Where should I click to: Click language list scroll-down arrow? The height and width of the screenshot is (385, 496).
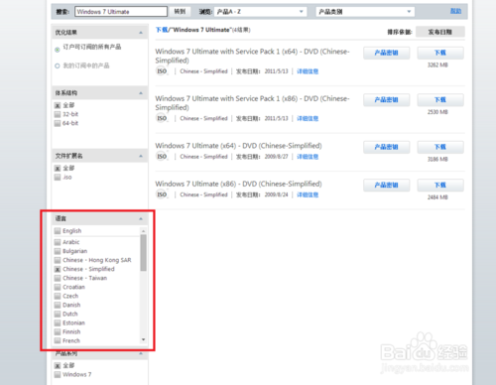(143, 339)
